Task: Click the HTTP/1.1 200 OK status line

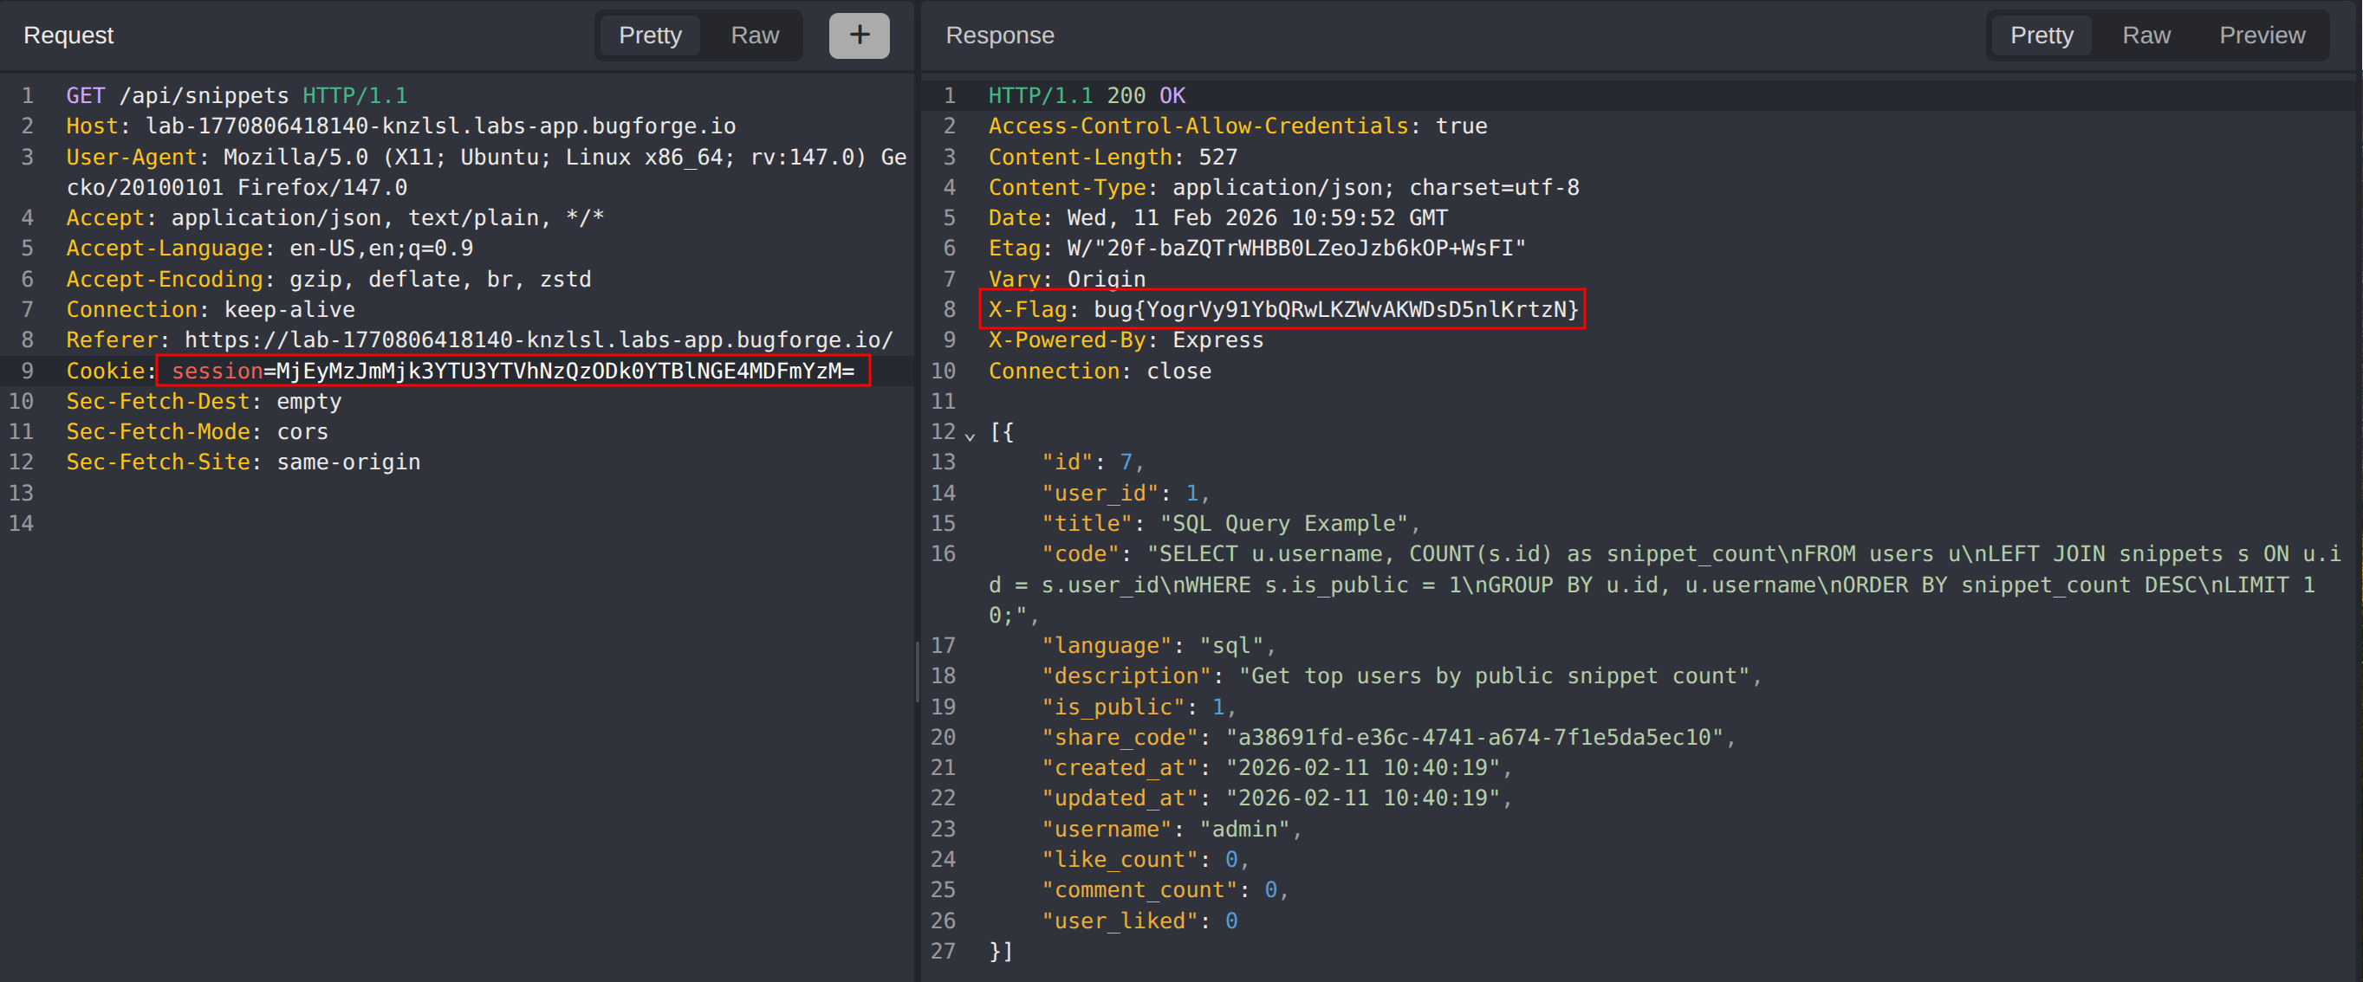Action: pyautogui.click(x=1086, y=96)
